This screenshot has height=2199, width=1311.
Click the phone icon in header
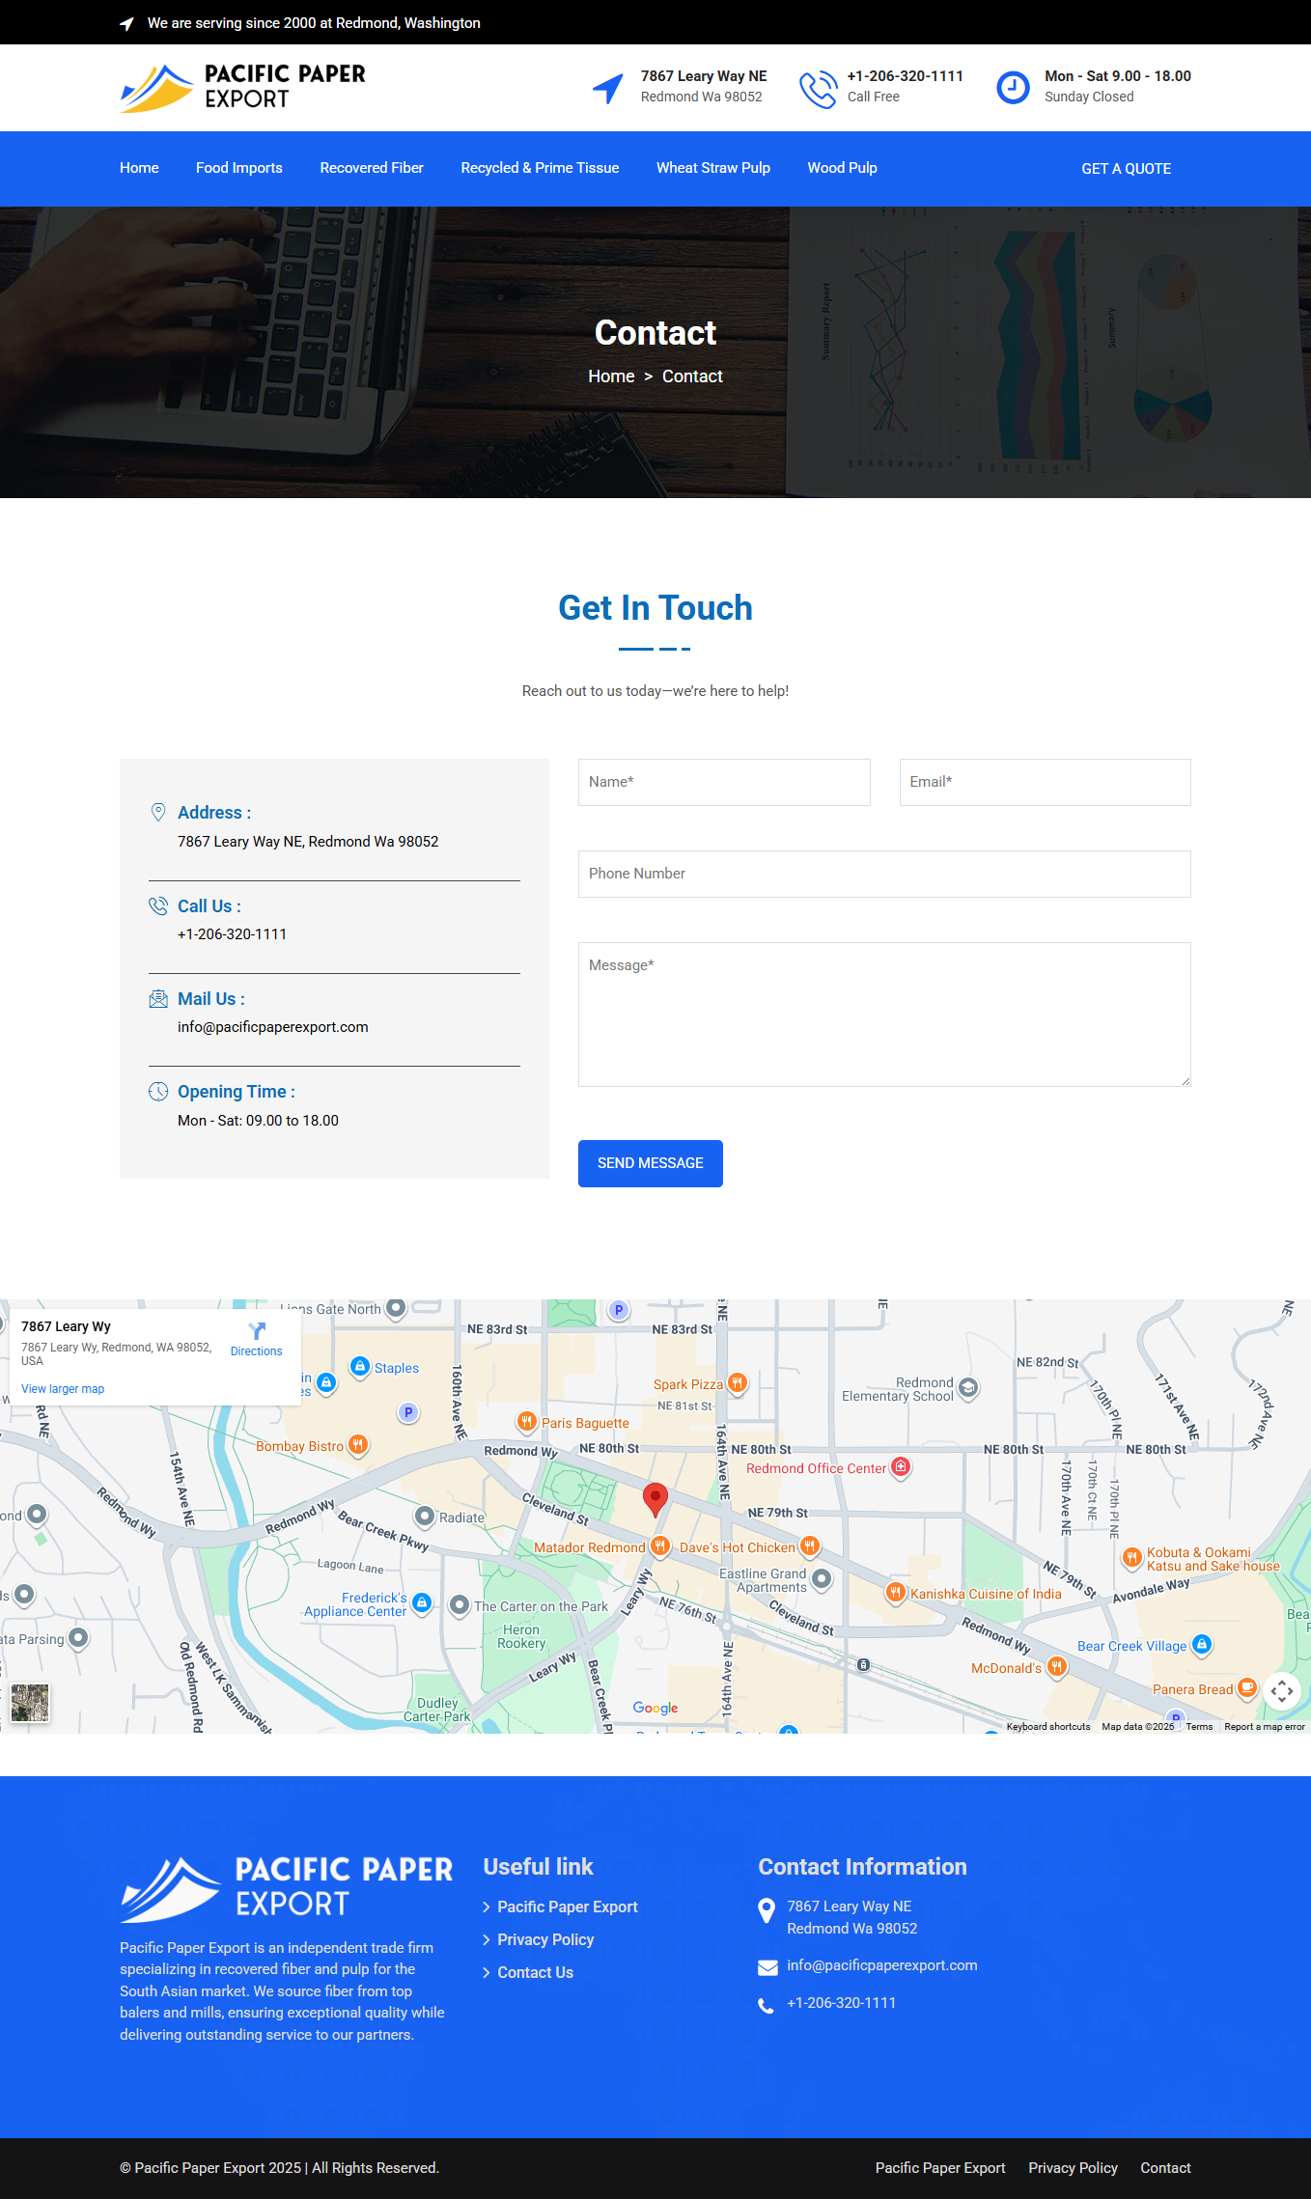coord(818,88)
